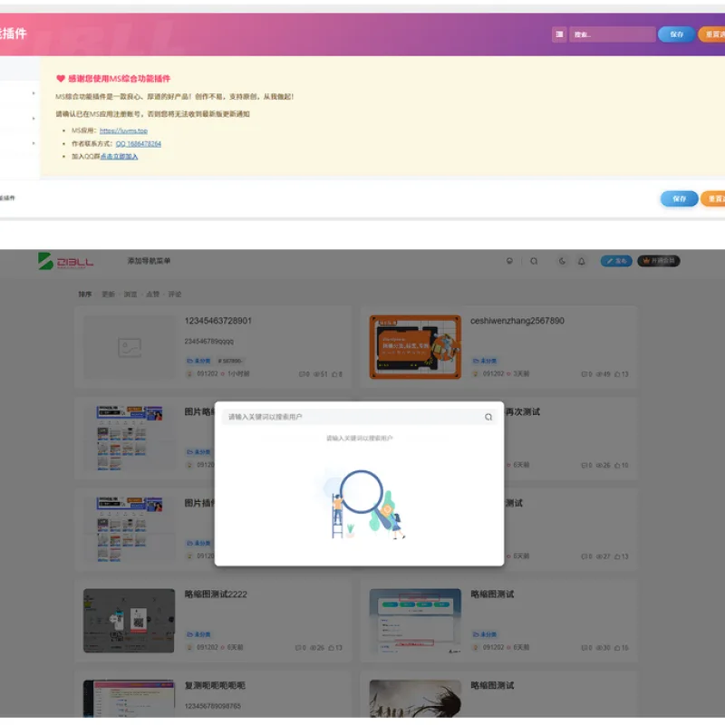The image size is (725, 725).
Task: Open the author QQ 1686478264 link
Action: [x=139, y=144]
